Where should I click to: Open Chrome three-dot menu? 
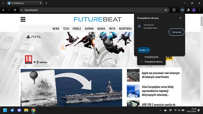click(199, 10)
